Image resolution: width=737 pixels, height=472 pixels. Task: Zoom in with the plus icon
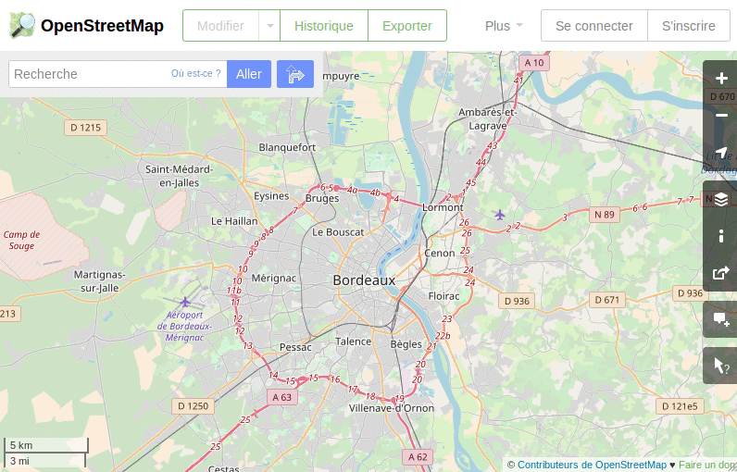pyautogui.click(x=721, y=78)
